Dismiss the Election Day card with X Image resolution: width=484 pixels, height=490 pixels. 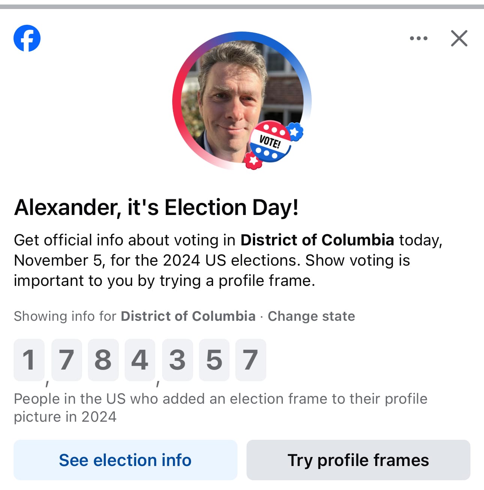[x=459, y=38]
